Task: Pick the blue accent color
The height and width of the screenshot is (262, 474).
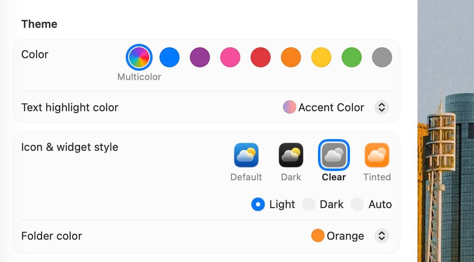Action: click(170, 57)
